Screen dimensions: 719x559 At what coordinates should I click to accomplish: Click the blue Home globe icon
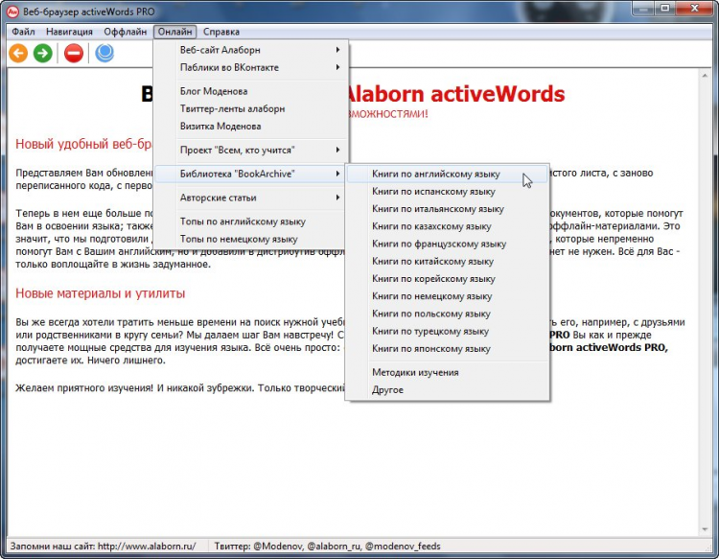coord(104,53)
